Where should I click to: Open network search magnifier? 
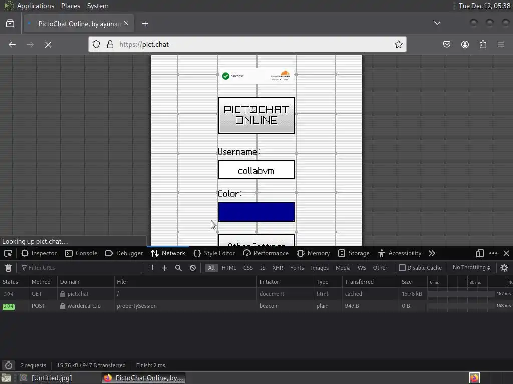pos(178,268)
